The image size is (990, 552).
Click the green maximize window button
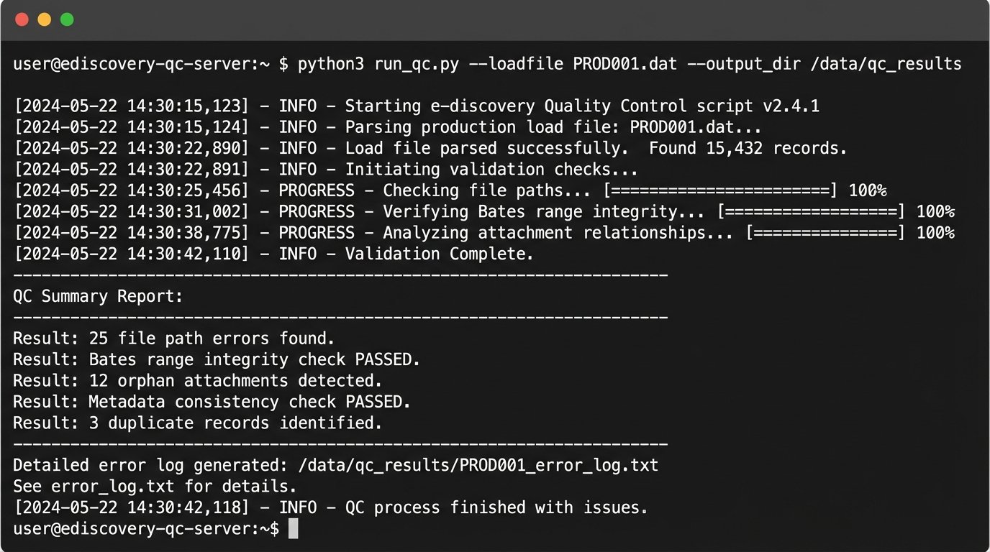[67, 19]
